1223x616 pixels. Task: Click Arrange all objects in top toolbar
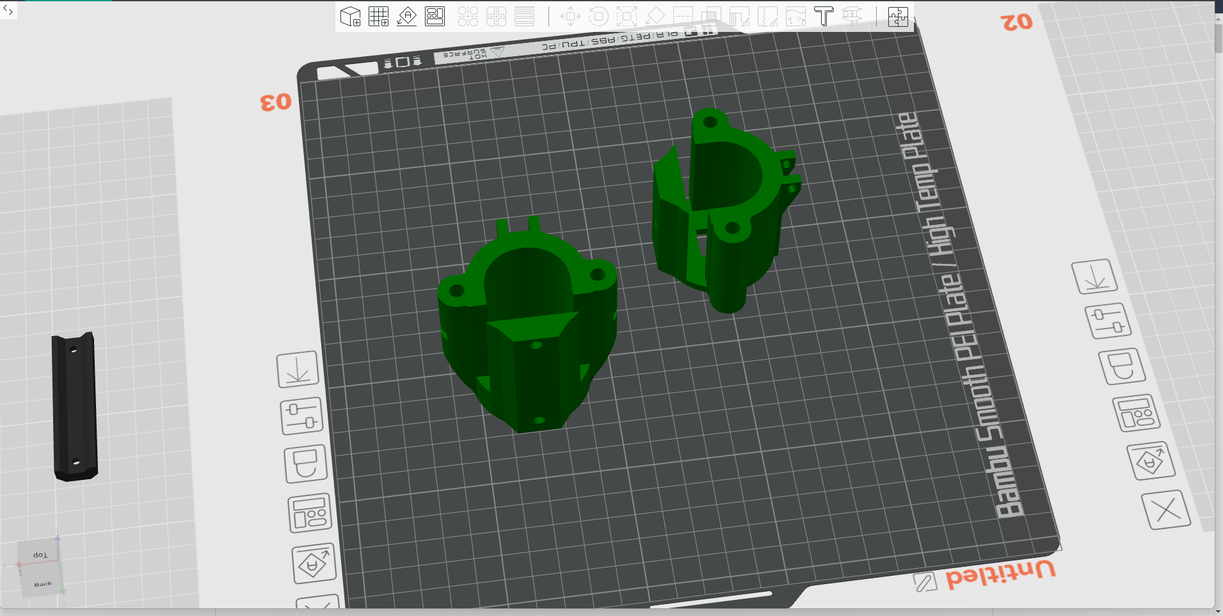[435, 17]
